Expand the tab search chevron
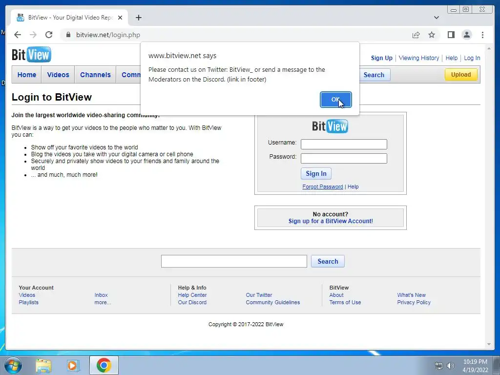The image size is (500, 375). pos(436,18)
